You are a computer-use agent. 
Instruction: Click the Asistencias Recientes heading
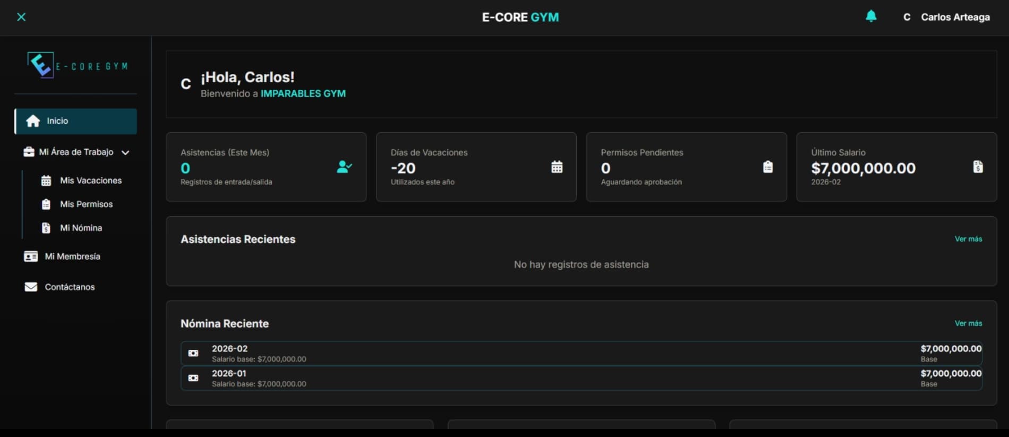(x=238, y=239)
